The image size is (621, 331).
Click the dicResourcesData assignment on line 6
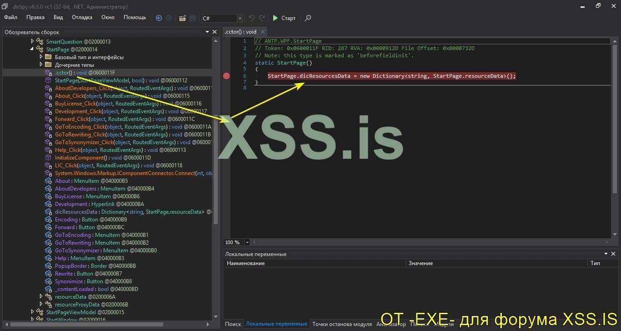point(392,76)
